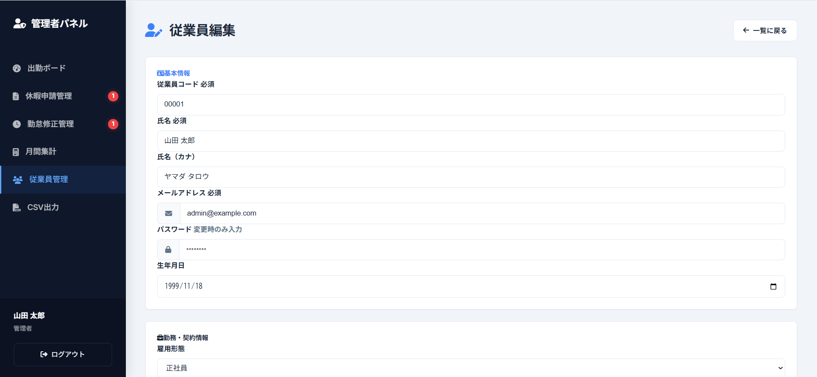
Task: Click the email field with admin@example.com
Action: [482, 213]
